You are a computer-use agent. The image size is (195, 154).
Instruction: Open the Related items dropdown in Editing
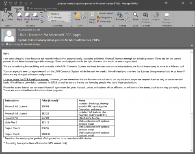coord(127,18)
